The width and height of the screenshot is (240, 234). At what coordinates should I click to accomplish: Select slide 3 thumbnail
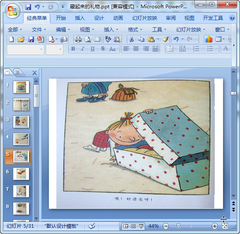(21, 122)
